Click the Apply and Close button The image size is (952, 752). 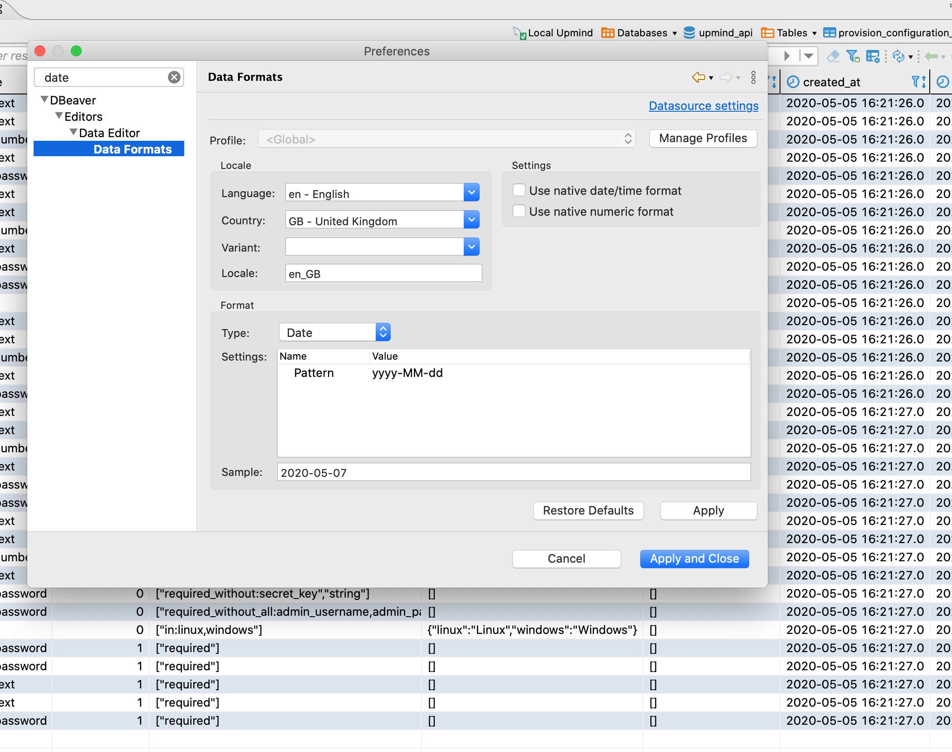click(694, 559)
